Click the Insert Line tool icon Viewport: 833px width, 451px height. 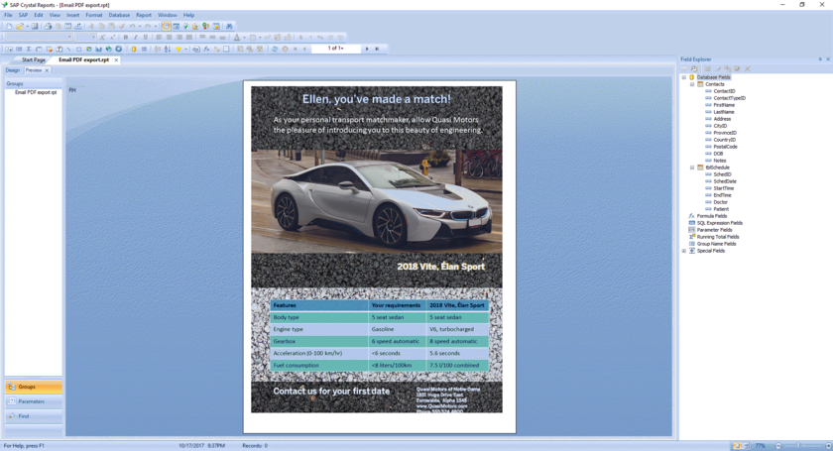[x=68, y=49]
